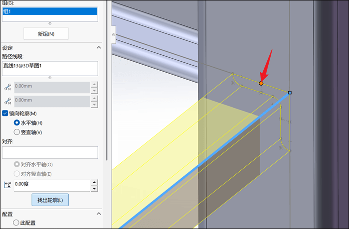
Task: Select 对齐水平轴(O) radio option
Action: [x=16, y=164]
